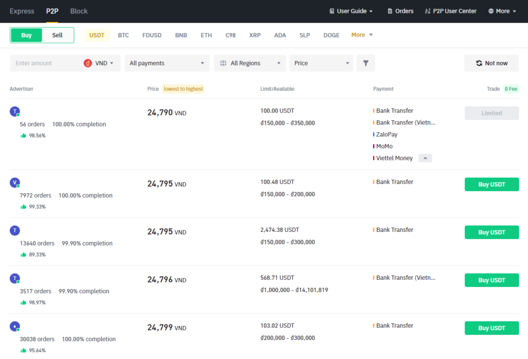Click avatar of advertiser with 56 orders

[x=15, y=111]
